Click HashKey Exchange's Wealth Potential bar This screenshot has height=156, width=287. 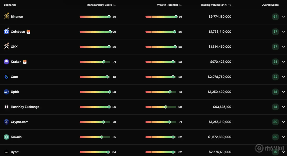[x=161, y=107]
